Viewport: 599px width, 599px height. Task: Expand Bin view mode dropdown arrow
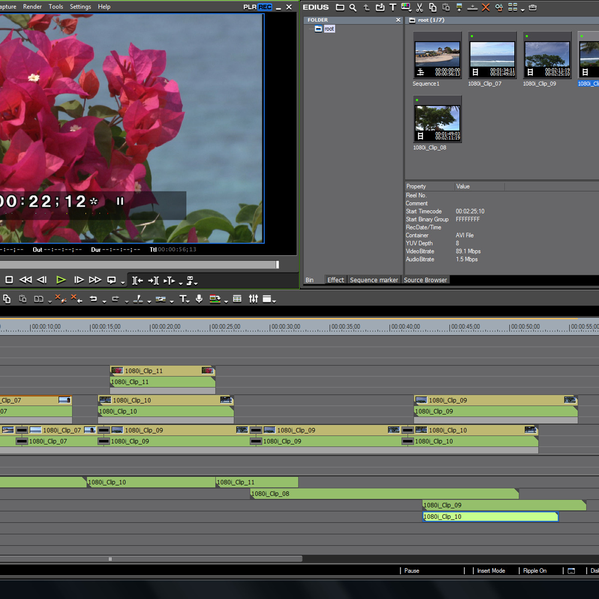[x=523, y=10]
